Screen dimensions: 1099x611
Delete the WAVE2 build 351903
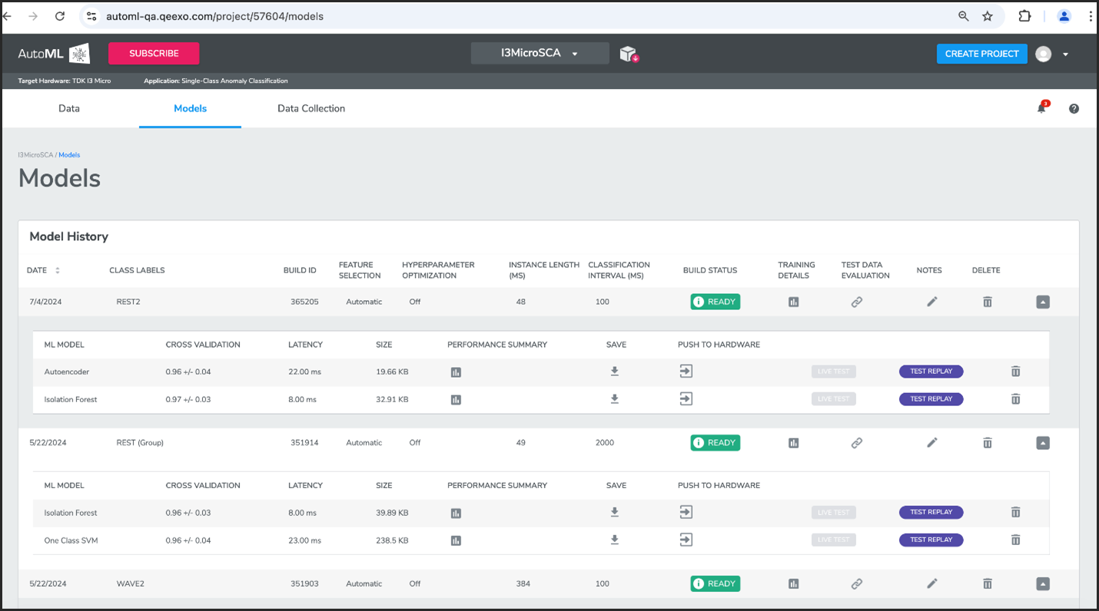[x=988, y=584]
